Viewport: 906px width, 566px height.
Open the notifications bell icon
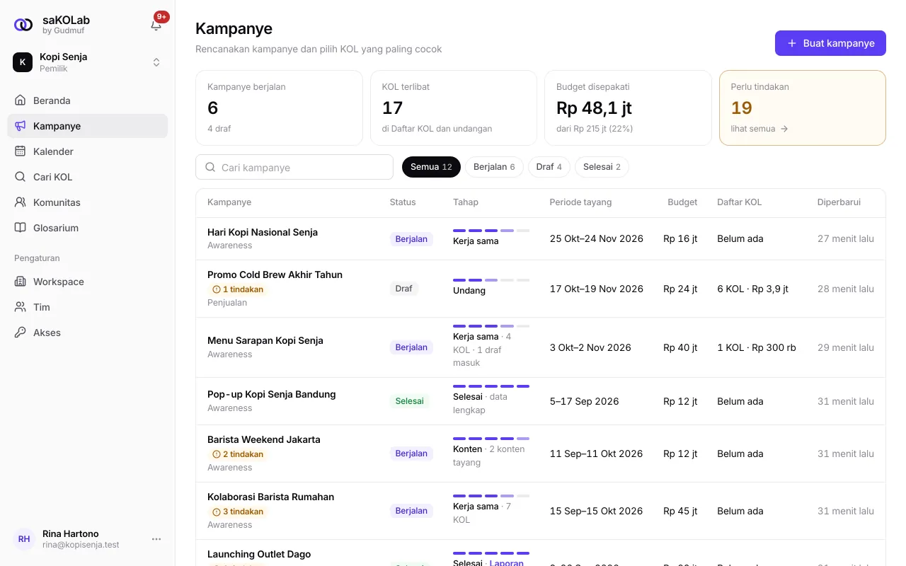(x=156, y=25)
